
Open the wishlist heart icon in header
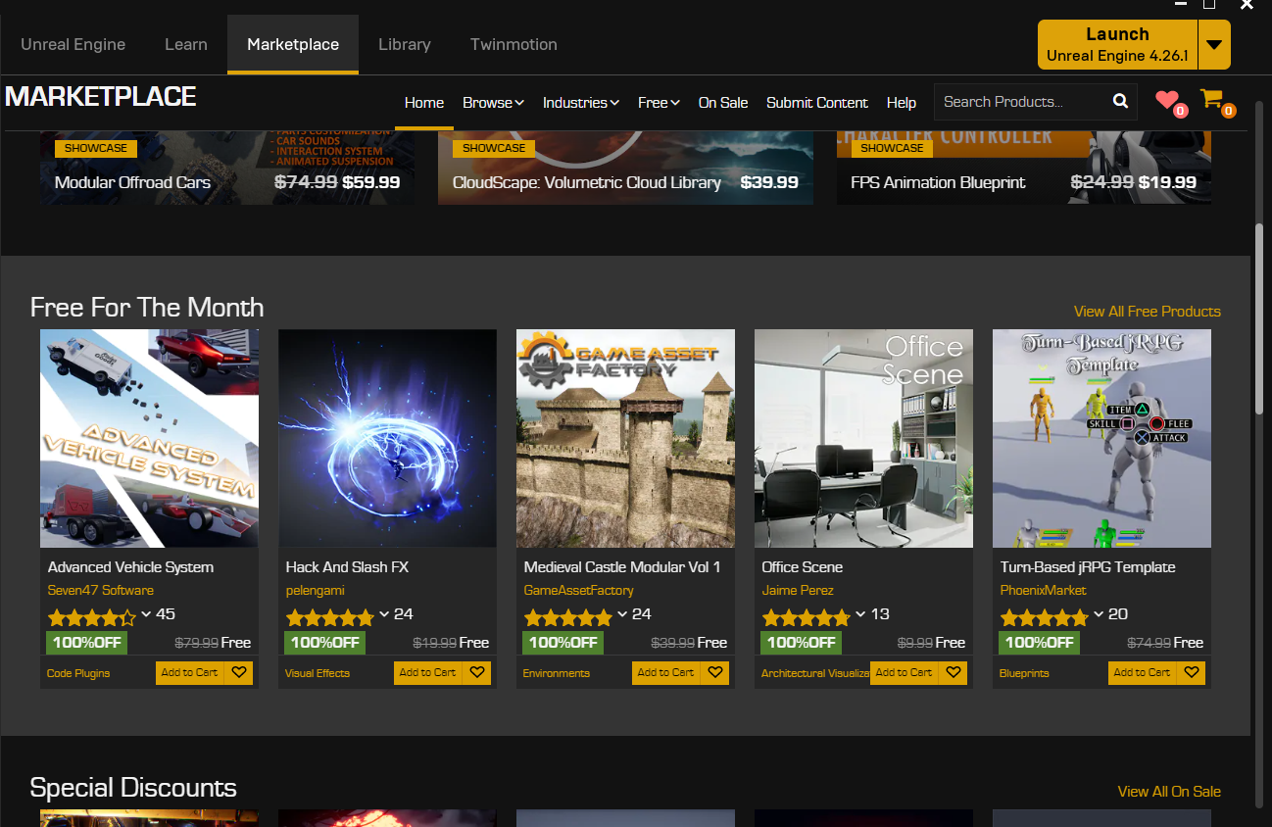coord(1167,100)
